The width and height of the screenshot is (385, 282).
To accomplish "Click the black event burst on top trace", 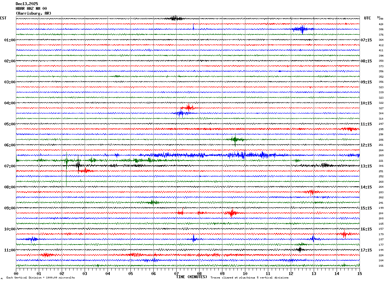I will [174, 18].
